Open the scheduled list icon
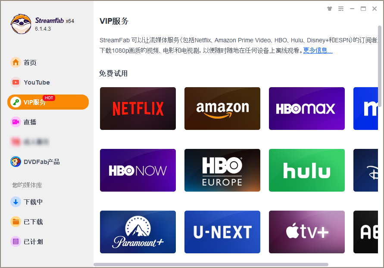Viewport: 384px width, 268px height. [x=16, y=242]
